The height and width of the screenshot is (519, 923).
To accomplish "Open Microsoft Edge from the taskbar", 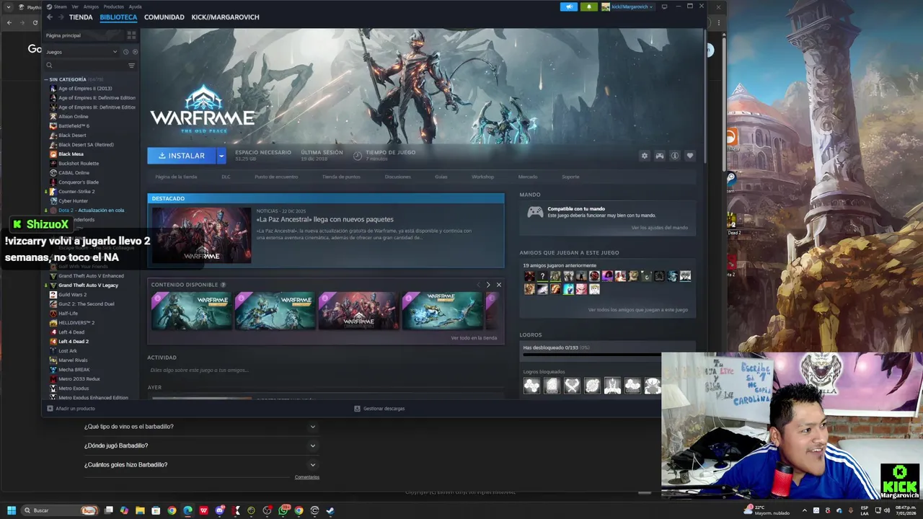I will (x=187, y=510).
